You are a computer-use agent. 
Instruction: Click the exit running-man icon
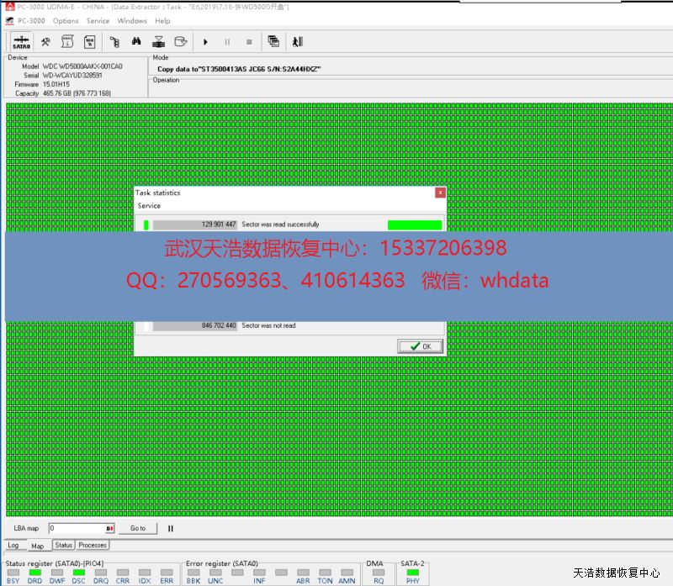click(x=297, y=41)
